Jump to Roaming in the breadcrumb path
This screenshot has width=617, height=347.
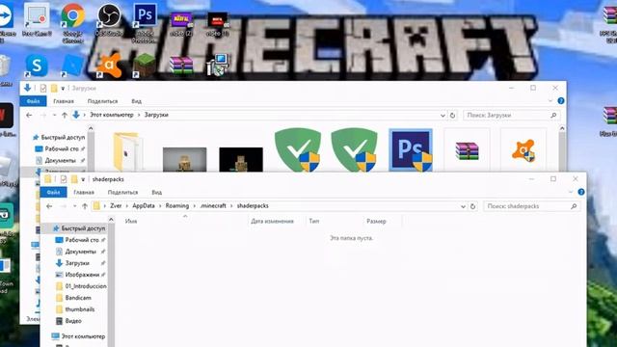point(177,205)
